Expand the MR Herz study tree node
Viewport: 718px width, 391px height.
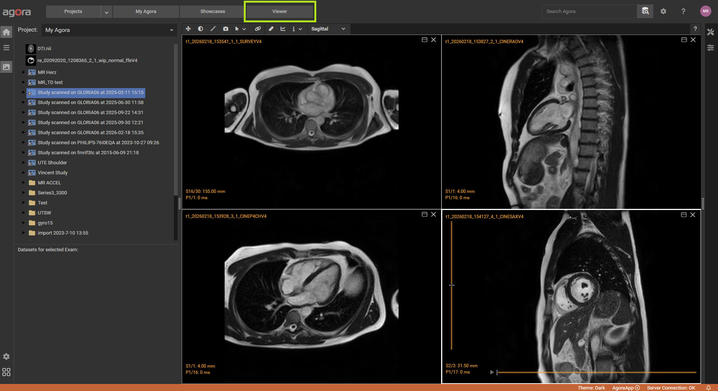[x=23, y=72]
